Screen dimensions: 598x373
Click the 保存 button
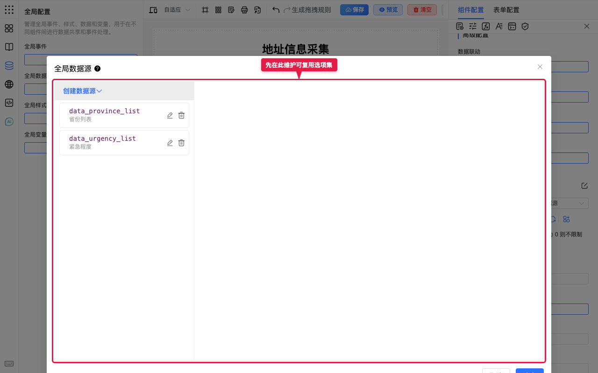(x=354, y=10)
